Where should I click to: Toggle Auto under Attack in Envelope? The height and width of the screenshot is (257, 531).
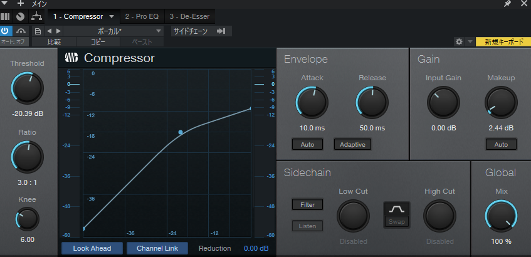(307, 144)
